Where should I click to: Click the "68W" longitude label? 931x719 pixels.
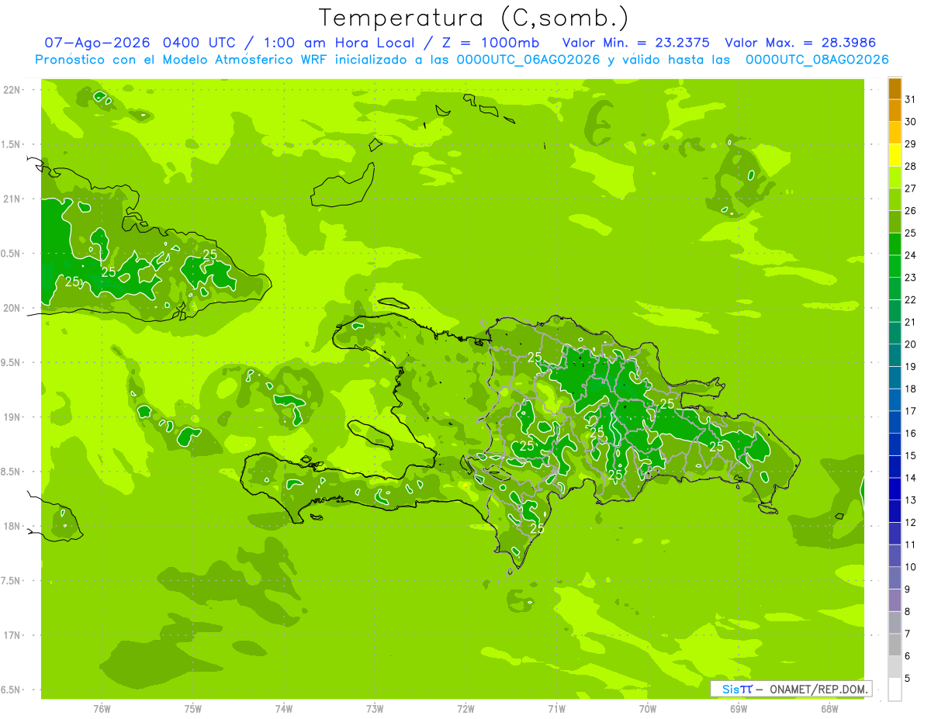829,709
